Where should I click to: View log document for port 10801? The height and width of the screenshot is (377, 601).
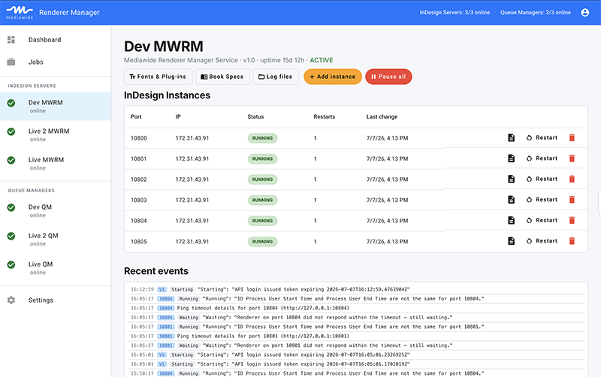click(512, 158)
